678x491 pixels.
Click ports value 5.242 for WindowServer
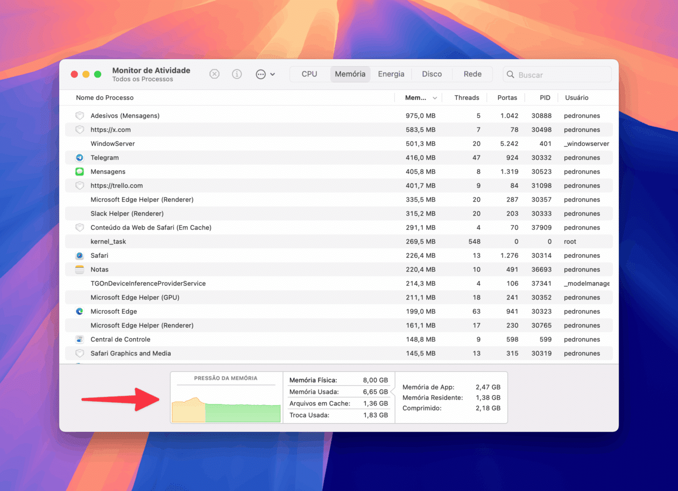click(x=509, y=144)
